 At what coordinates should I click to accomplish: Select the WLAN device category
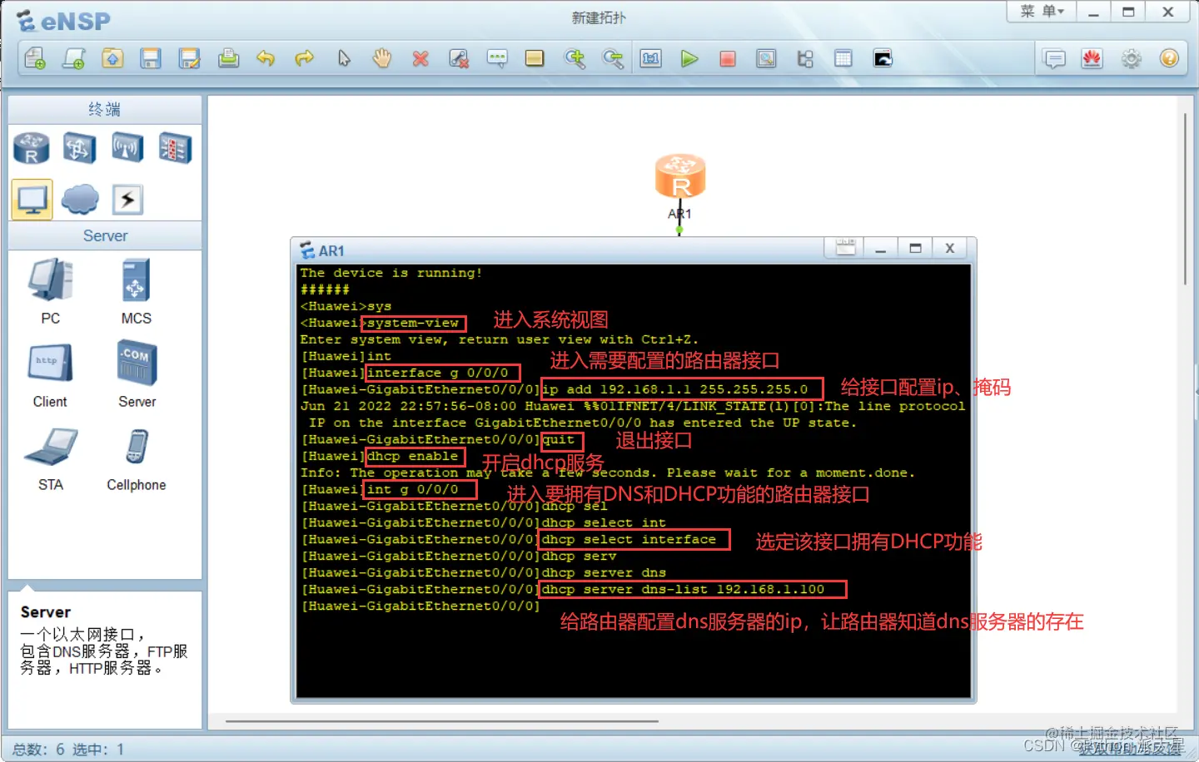(127, 148)
